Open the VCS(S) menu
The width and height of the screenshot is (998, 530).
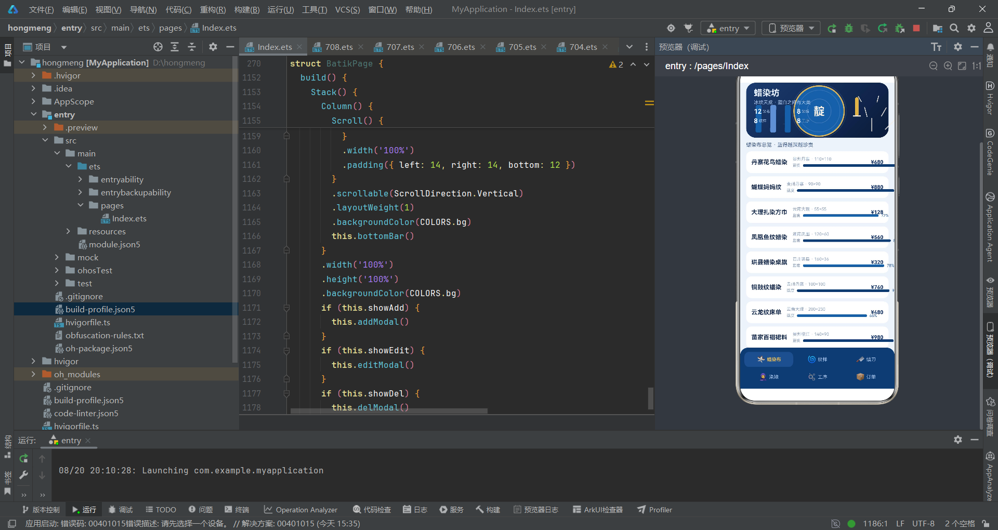pos(347,9)
